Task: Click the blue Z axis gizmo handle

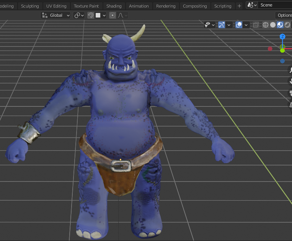Action: [x=282, y=37]
